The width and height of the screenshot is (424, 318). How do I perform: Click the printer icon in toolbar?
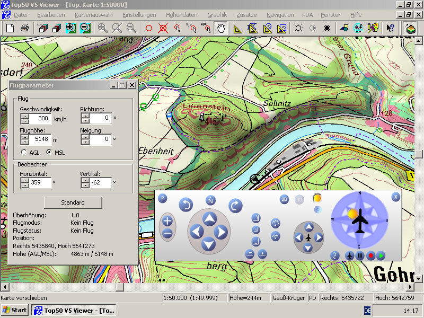coord(24,28)
